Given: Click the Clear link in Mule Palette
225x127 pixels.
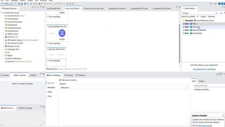Looking at the screenshot, I should [x=221, y=13].
